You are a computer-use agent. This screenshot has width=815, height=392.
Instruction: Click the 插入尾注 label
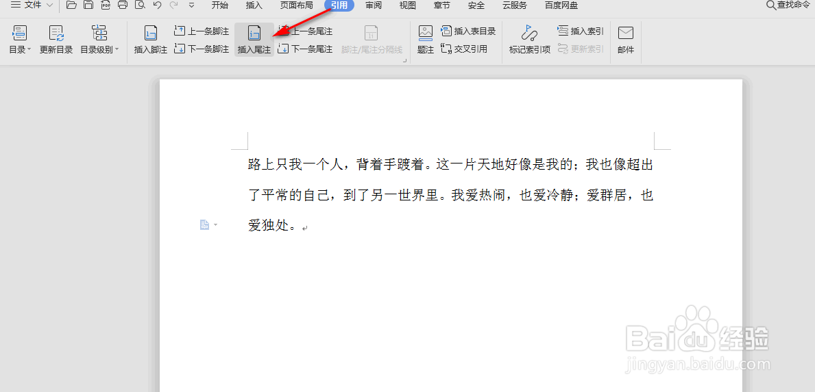point(254,50)
